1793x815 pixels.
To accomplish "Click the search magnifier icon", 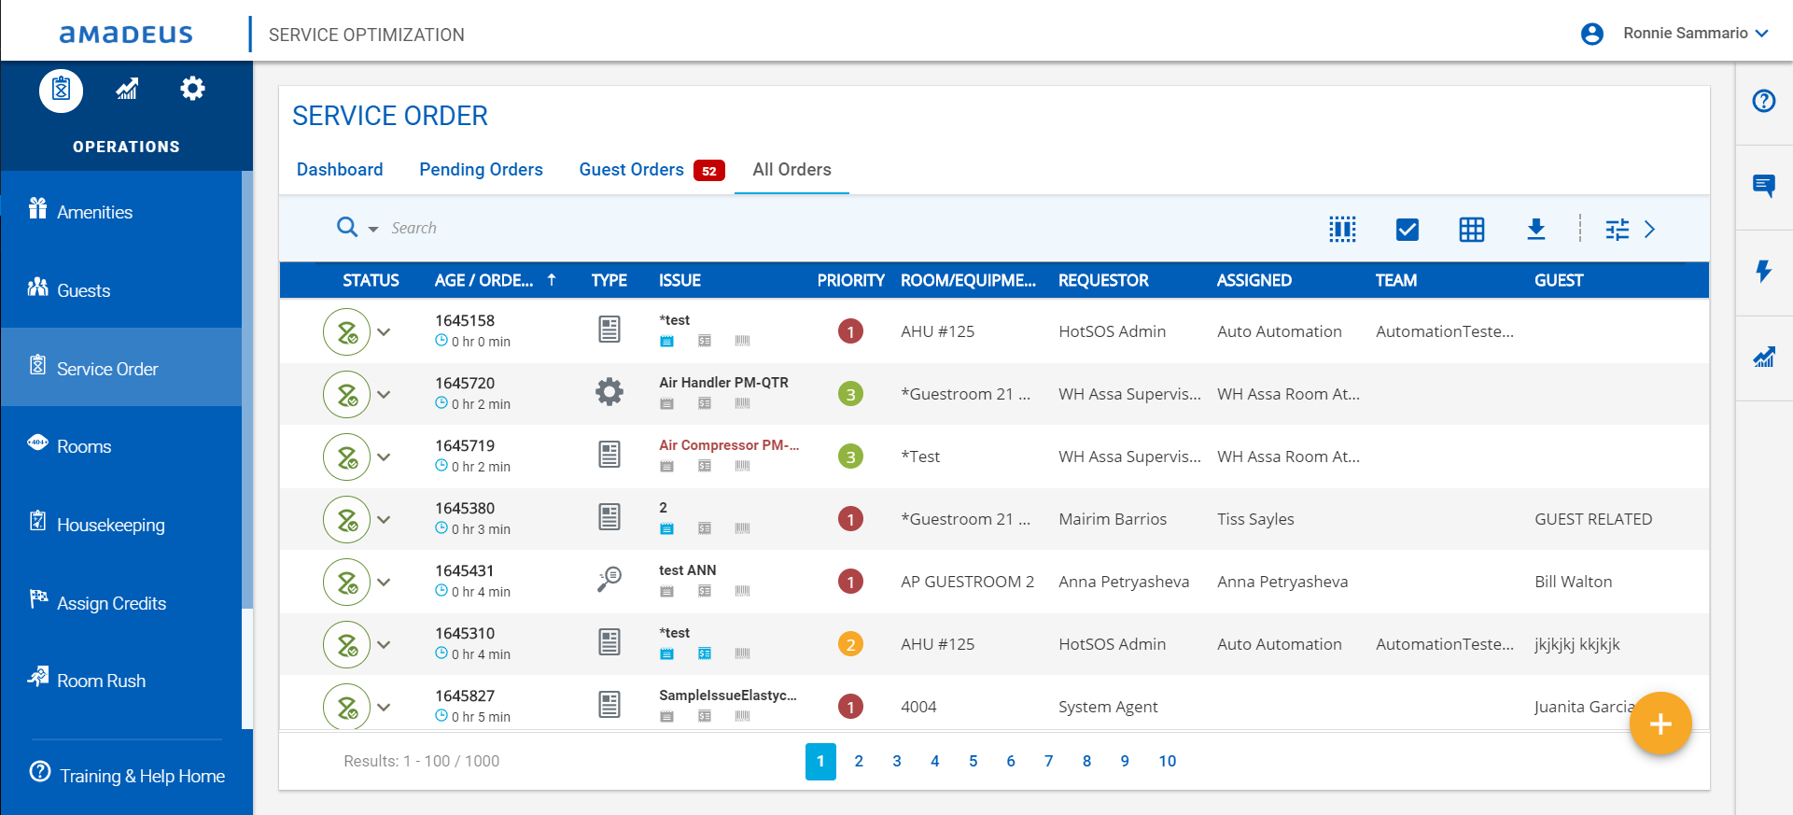I will 347,227.
